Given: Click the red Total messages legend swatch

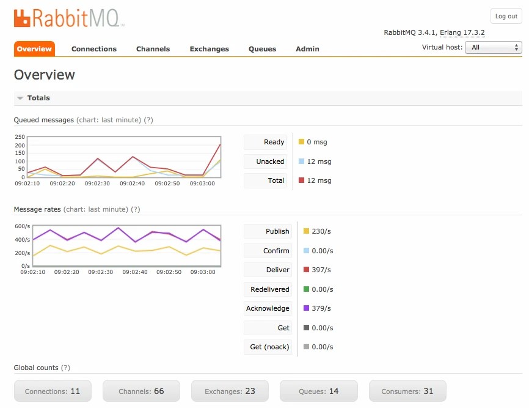Looking at the screenshot, I should coord(302,180).
